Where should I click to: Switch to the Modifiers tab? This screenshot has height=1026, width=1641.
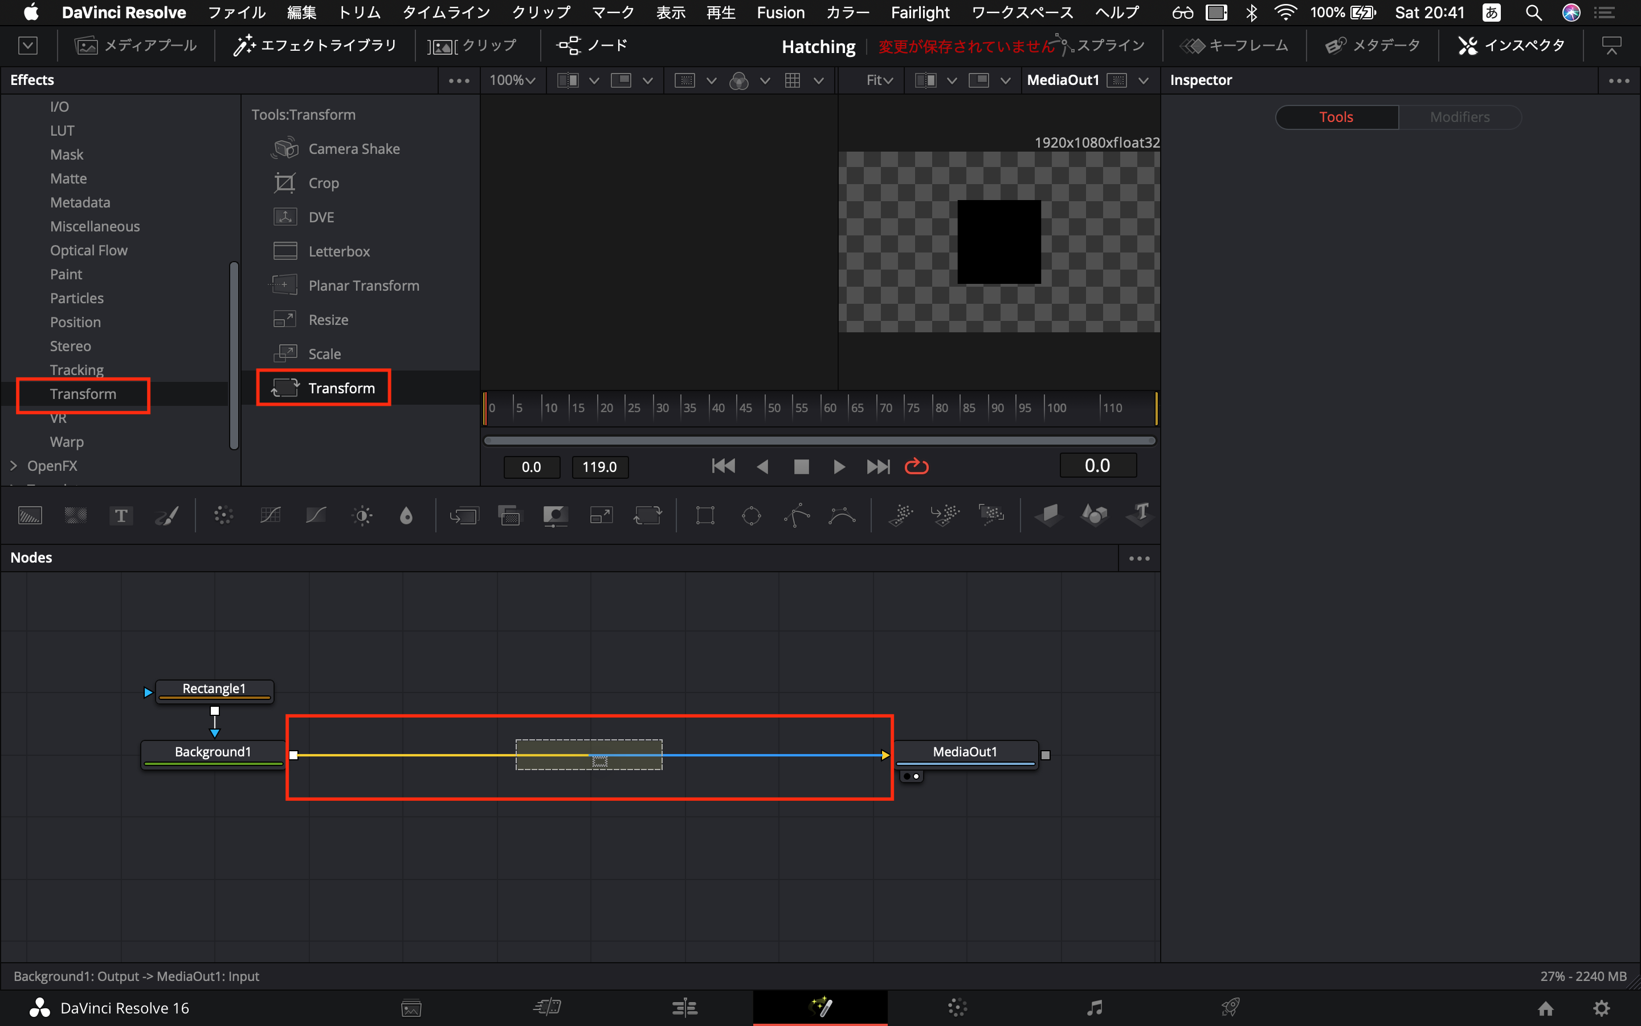tap(1460, 117)
